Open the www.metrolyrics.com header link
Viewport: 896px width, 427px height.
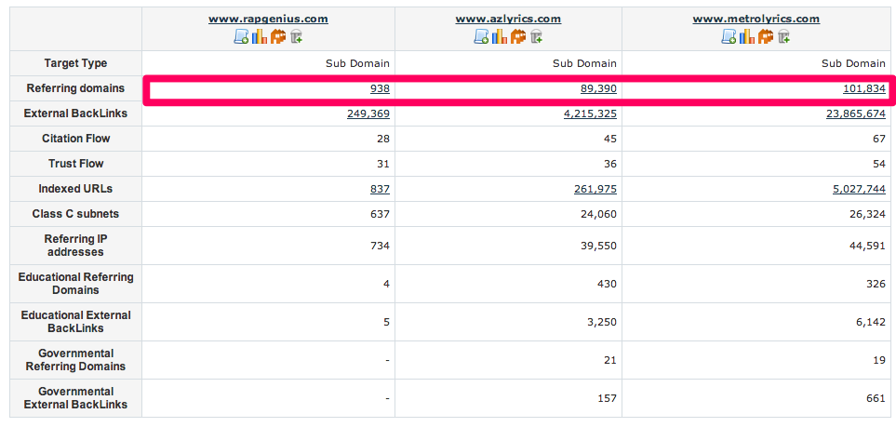(756, 19)
